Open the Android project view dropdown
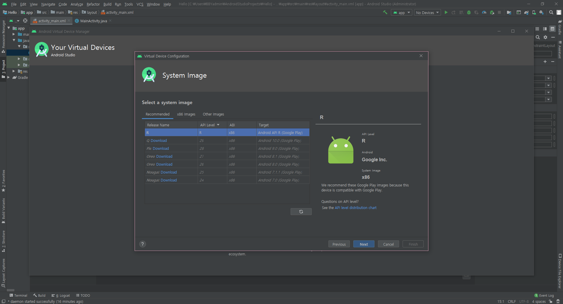 (x=14, y=21)
